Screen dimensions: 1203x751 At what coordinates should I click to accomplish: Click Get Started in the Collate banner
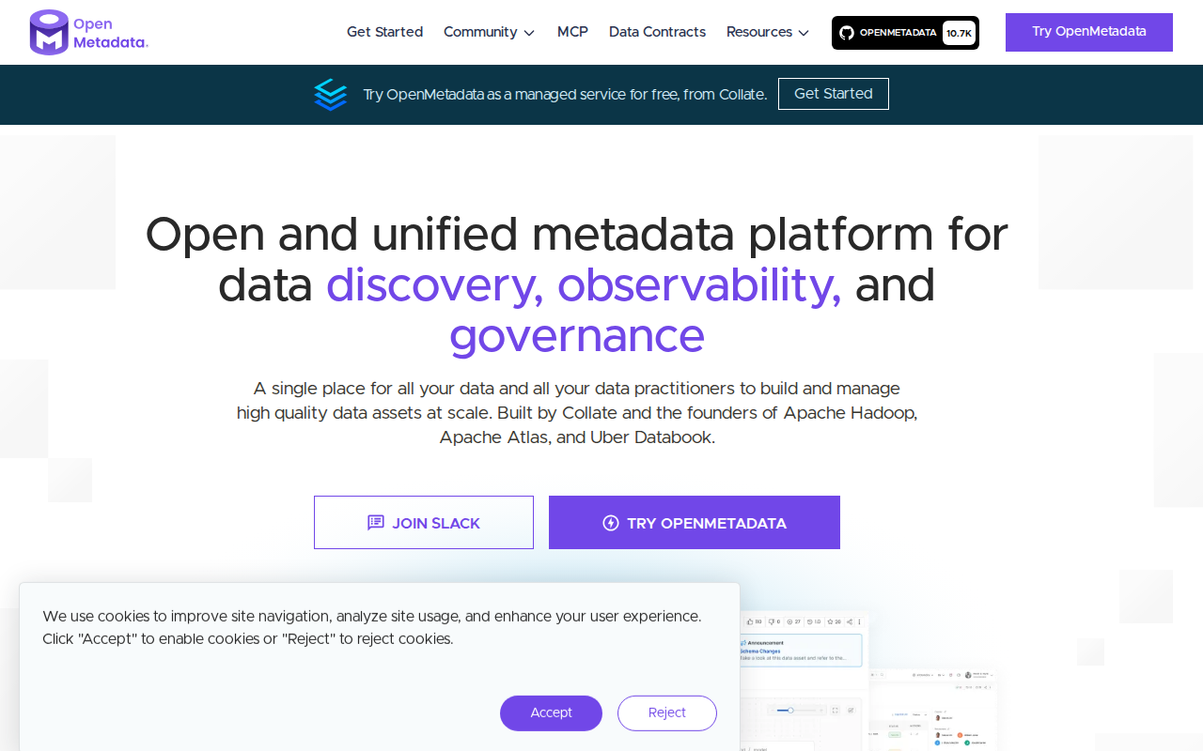click(833, 94)
